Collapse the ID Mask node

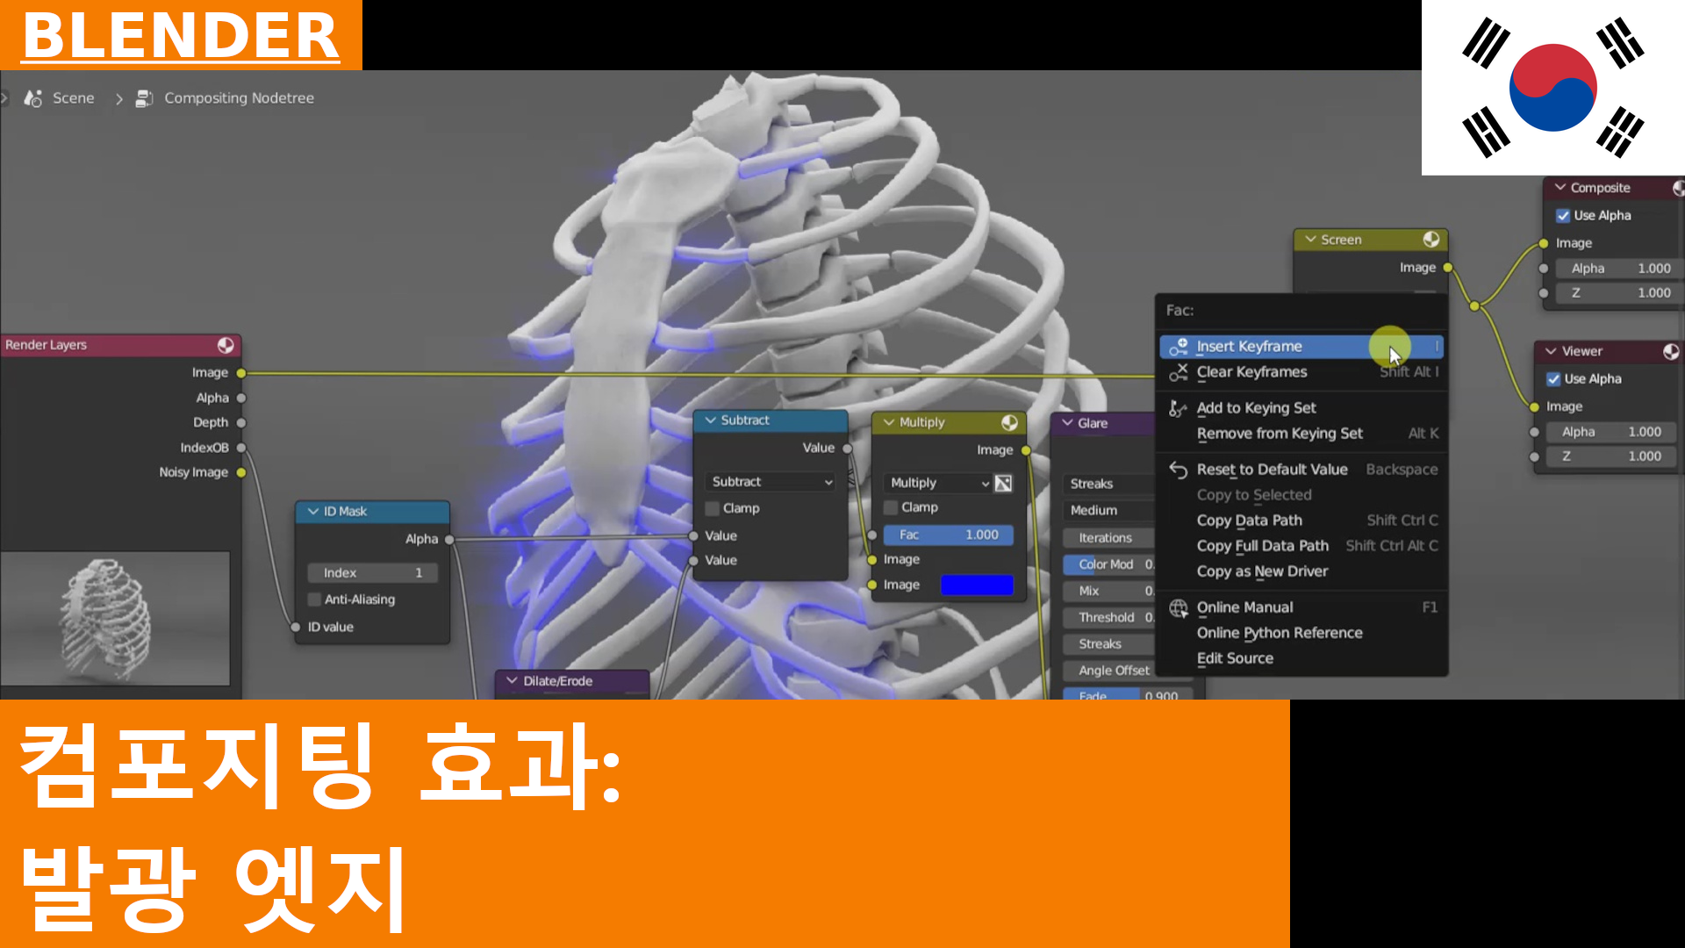click(x=312, y=511)
